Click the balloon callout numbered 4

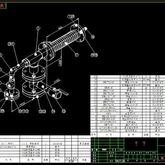pyautogui.click(x=13, y=44)
